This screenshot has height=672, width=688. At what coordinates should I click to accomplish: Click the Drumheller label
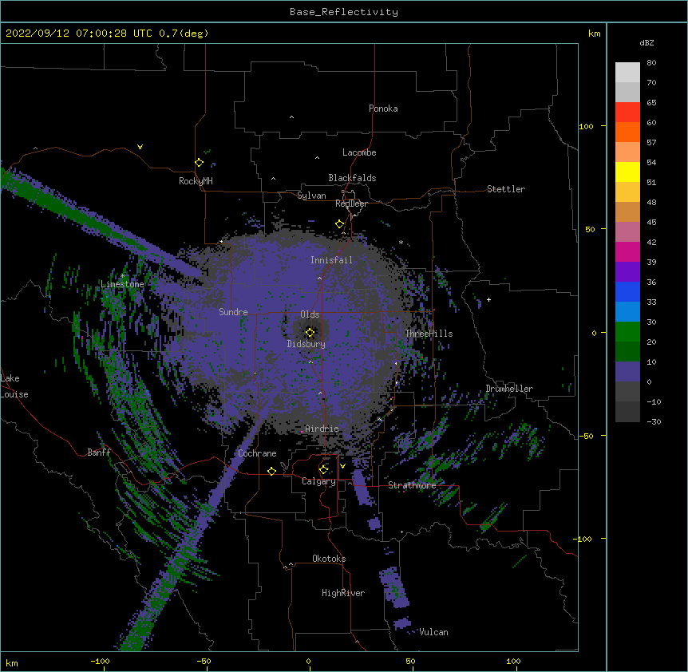[509, 389]
